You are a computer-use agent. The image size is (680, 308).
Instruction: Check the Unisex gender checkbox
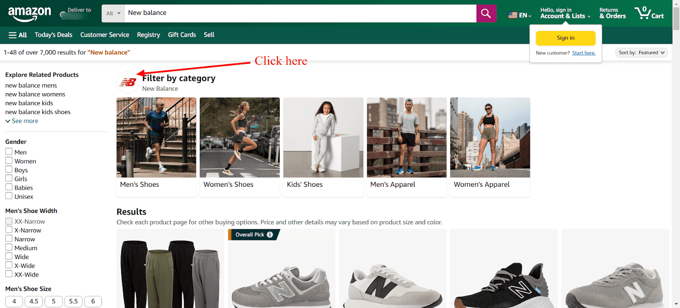point(8,196)
